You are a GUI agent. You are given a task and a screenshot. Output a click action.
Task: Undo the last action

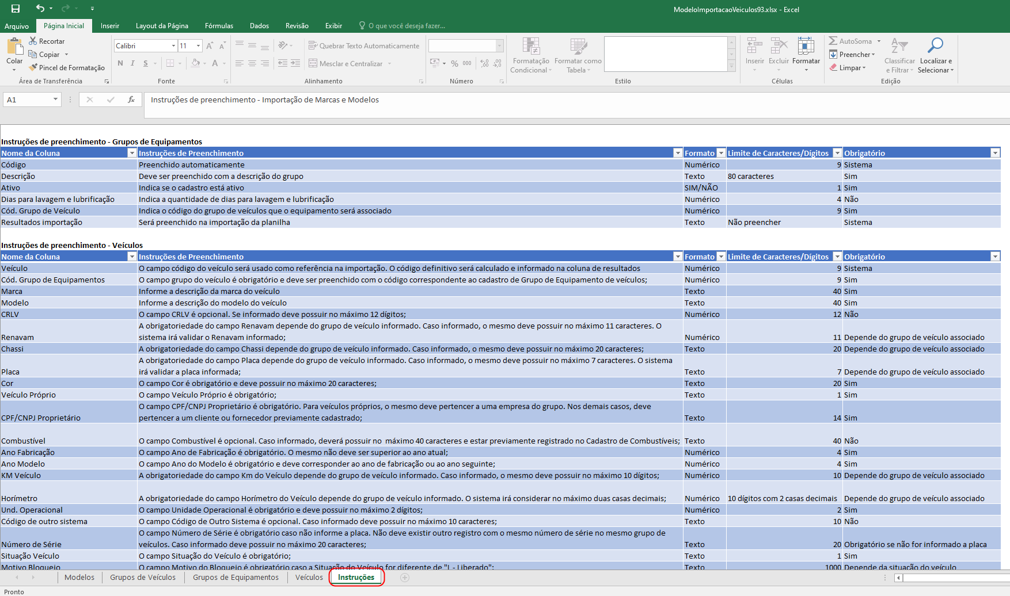(40, 9)
